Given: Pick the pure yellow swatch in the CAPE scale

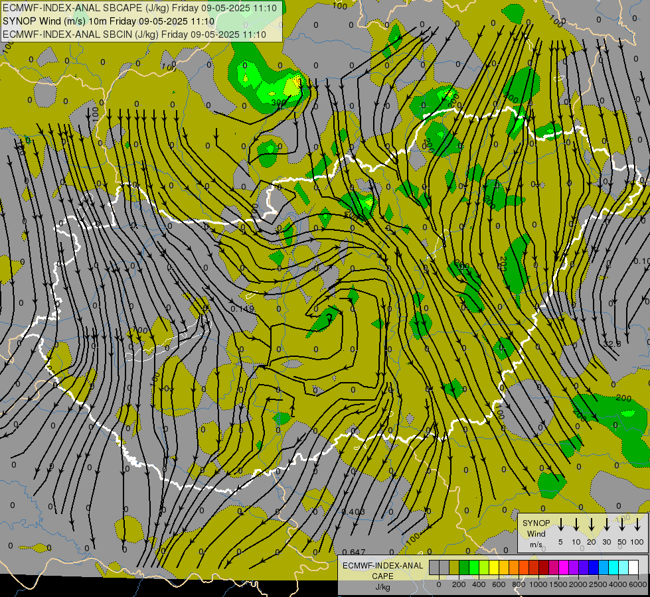Looking at the screenshot, I should (x=494, y=568).
